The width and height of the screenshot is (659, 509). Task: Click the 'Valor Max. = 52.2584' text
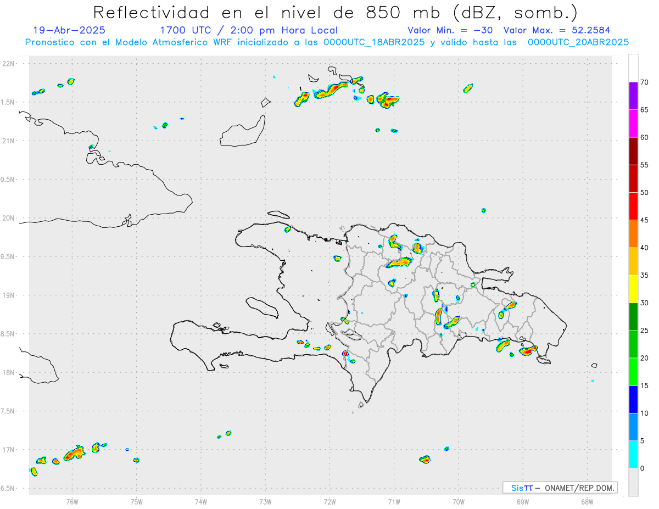[x=557, y=30]
